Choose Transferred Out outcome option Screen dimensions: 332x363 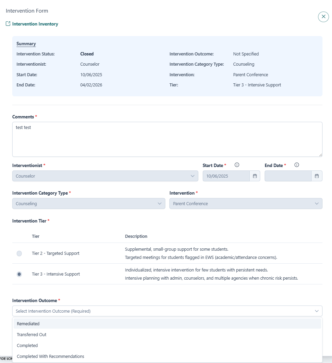pos(32,334)
